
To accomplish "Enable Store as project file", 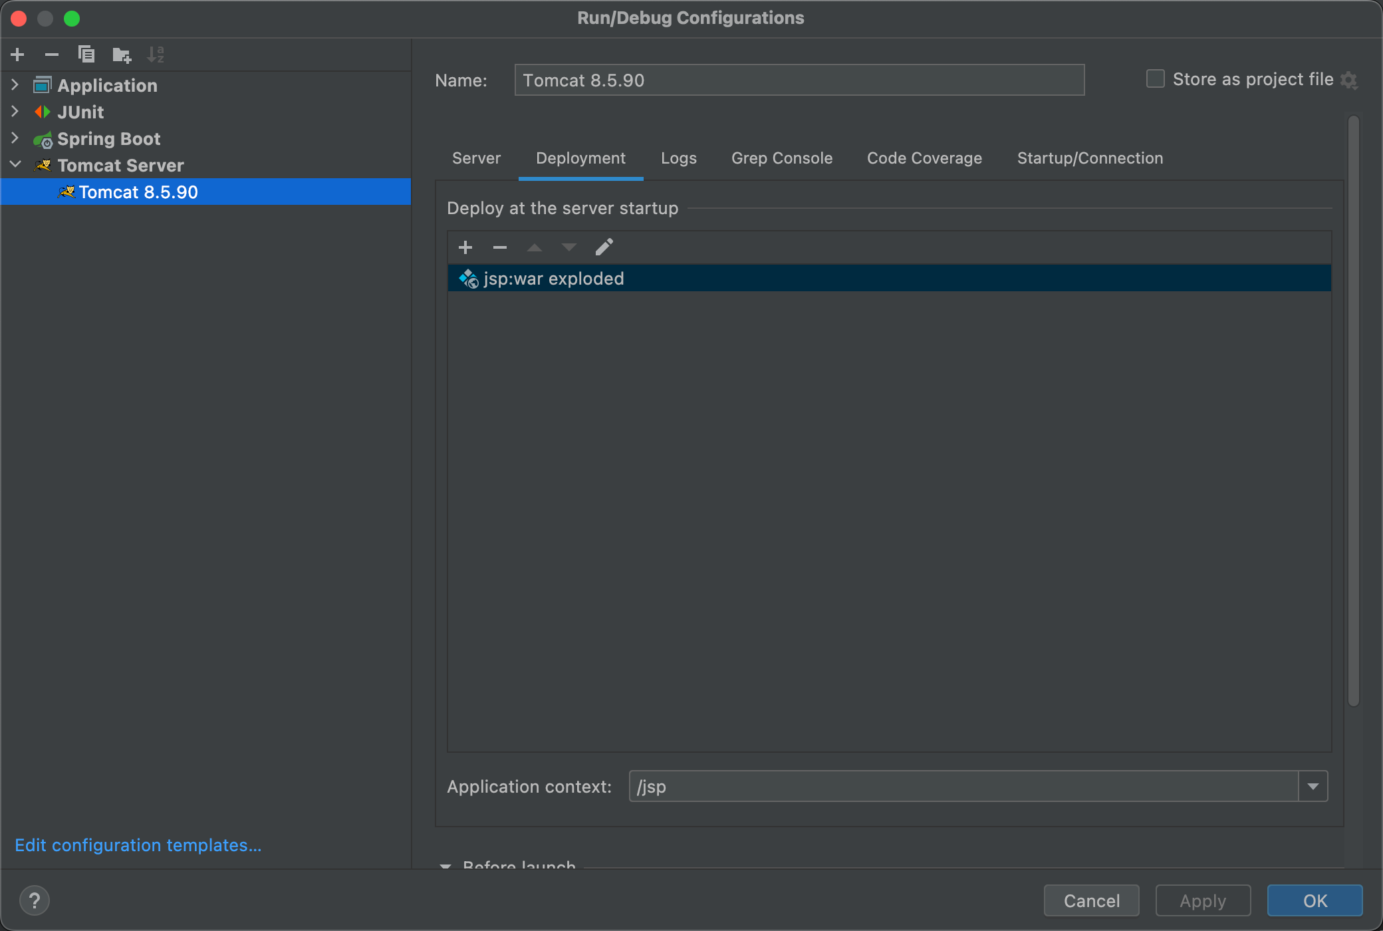I will coord(1156,79).
